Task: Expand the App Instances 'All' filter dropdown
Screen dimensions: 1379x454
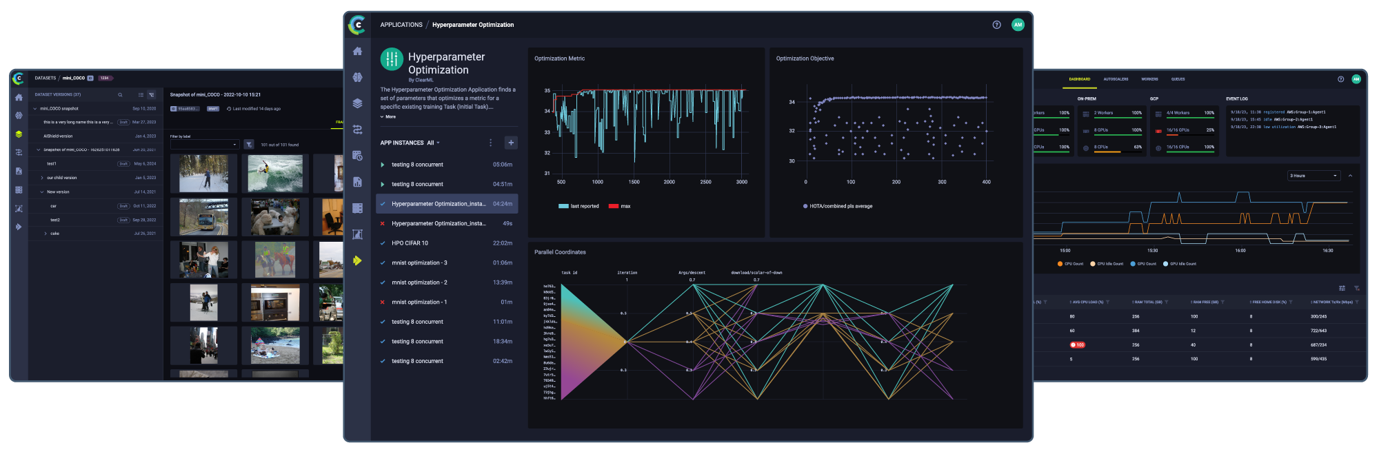Action: click(x=433, y=143)
